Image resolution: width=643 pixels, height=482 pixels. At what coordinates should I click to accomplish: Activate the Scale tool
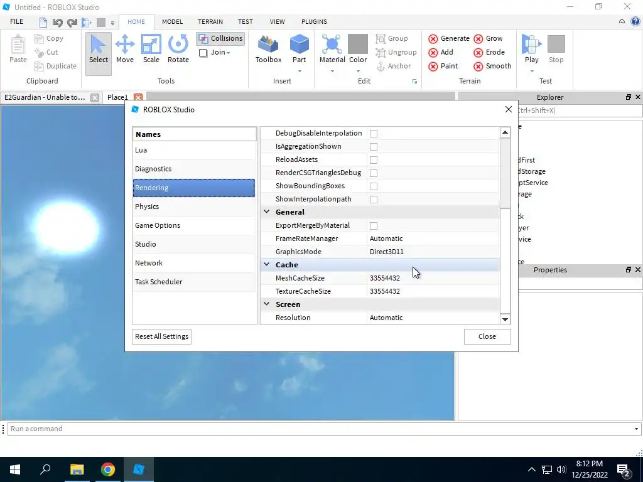pos(151,49)
